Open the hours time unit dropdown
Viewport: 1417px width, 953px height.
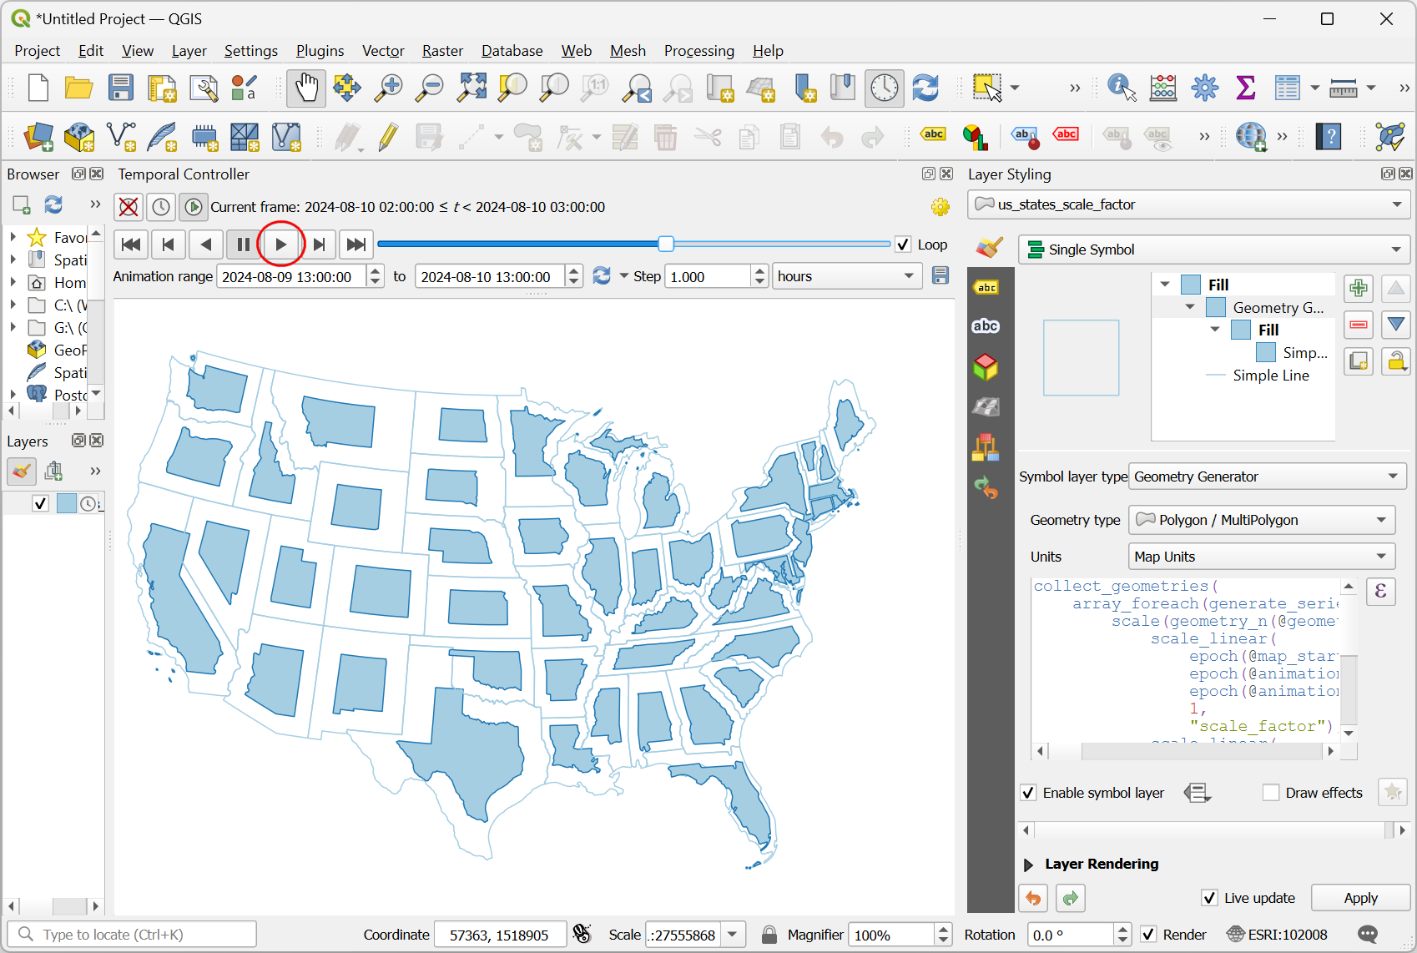point(846,276)
